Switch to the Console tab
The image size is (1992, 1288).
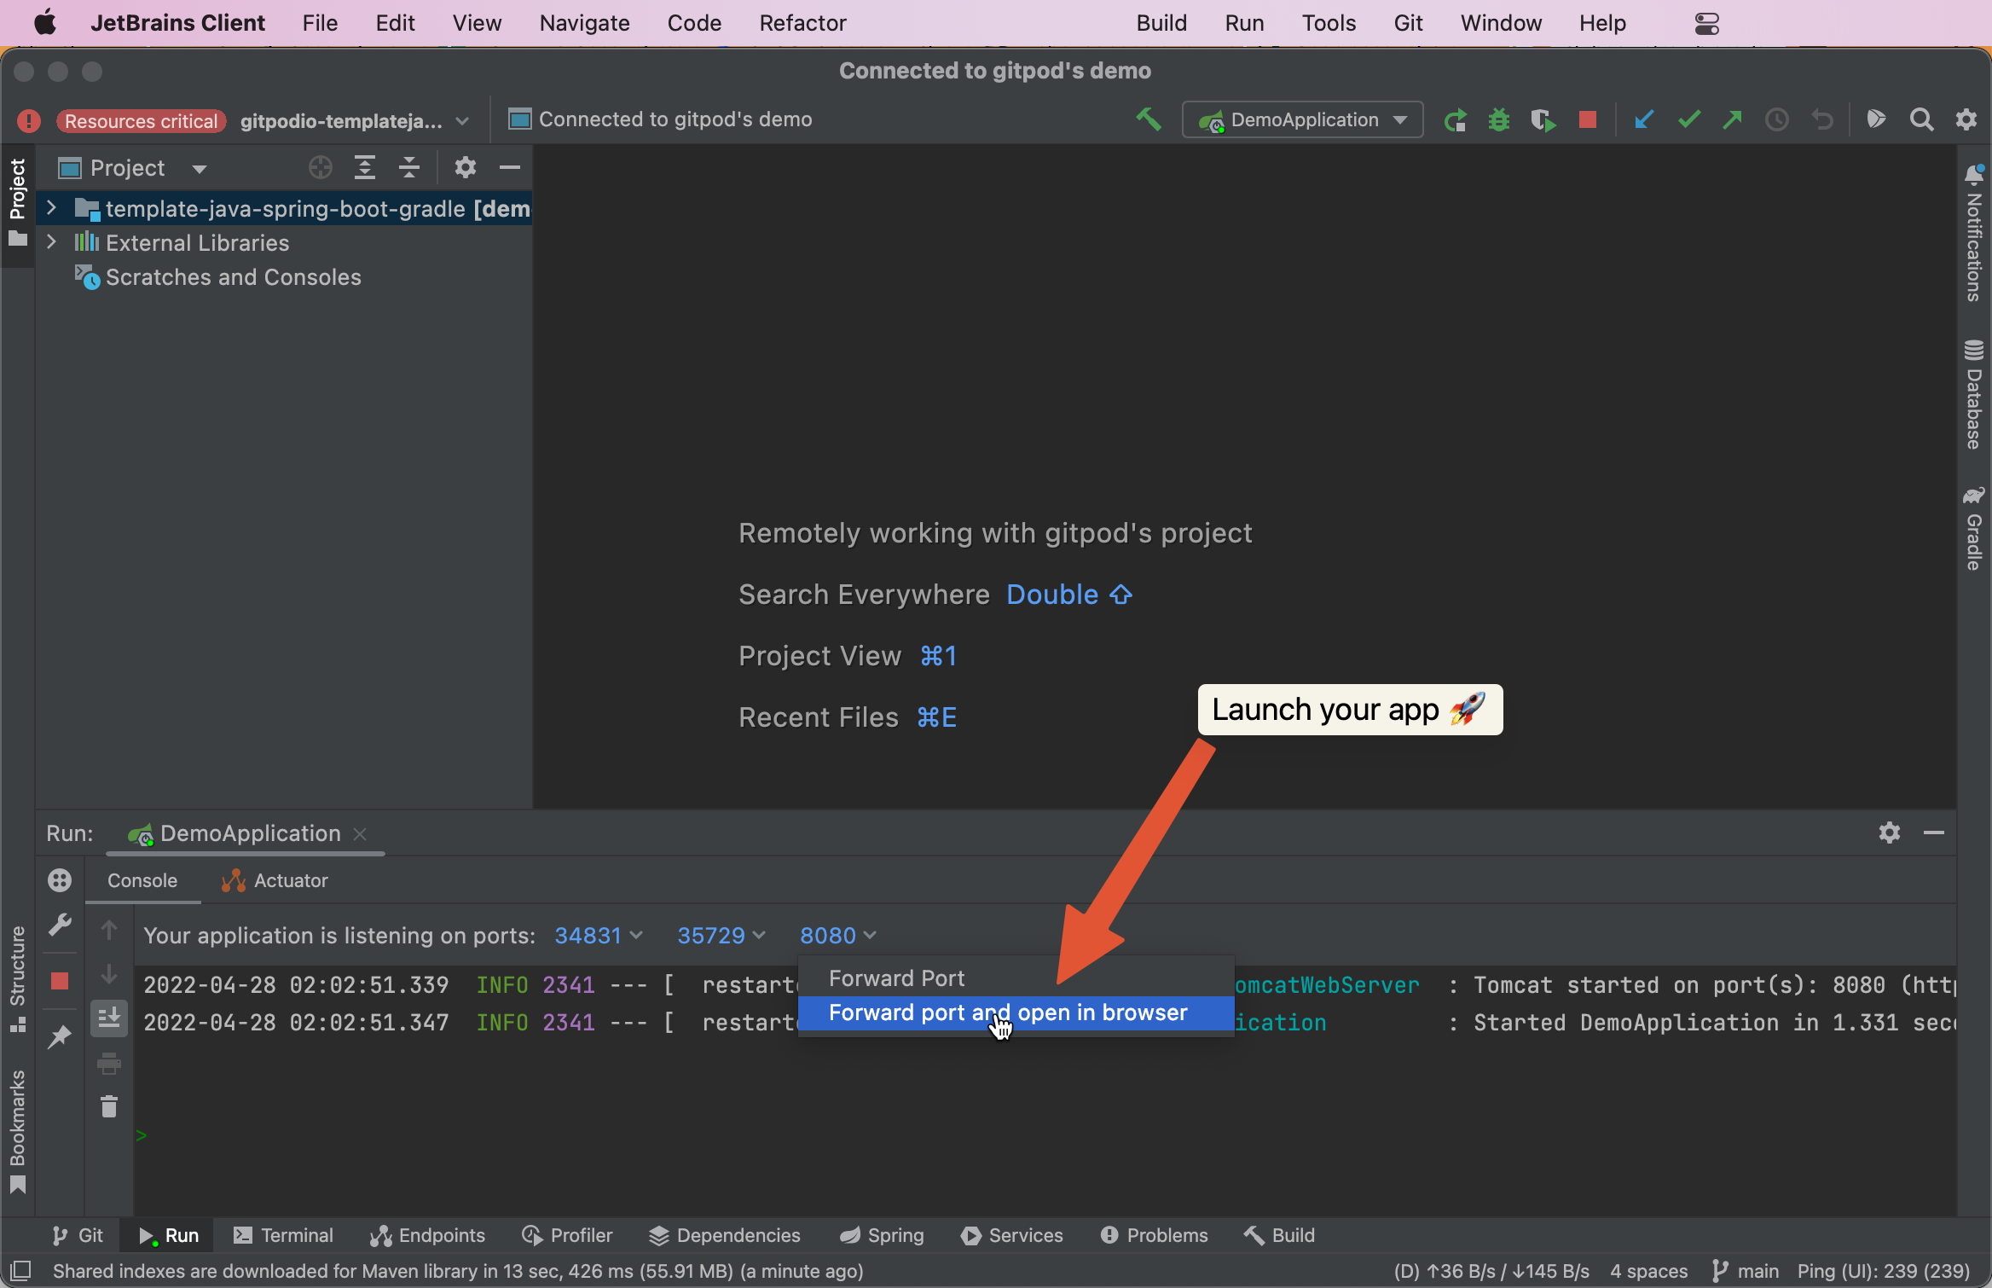coord(142,880)
